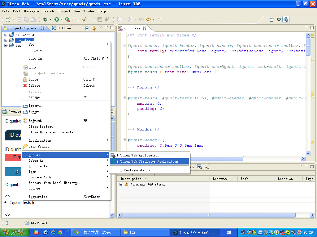This screenshot has height=237, width=317.
Task: Click the Location column header
Action: click(289, 179)
